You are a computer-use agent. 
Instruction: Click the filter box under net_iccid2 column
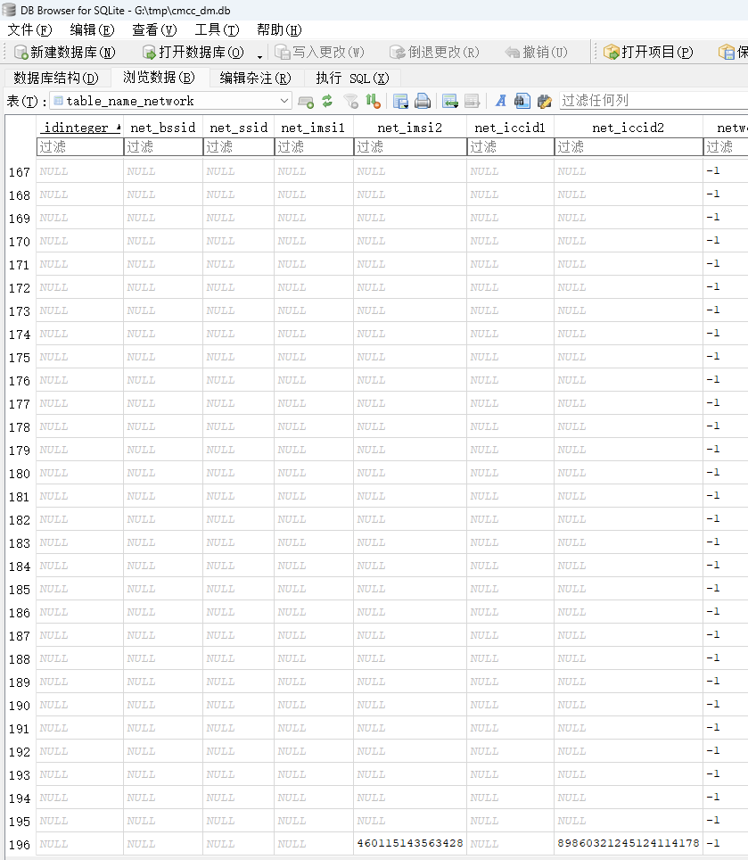(629, 146)
